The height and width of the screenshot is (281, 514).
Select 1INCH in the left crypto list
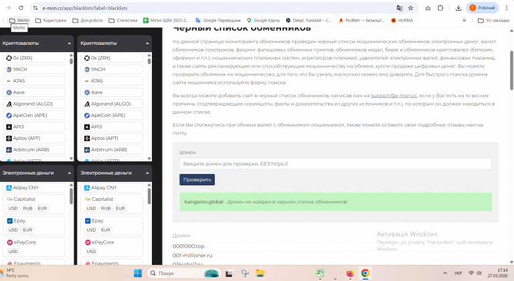tap(34, 69)
